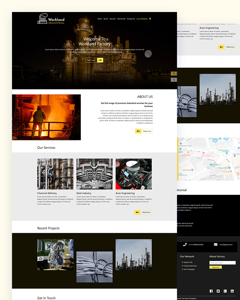This screenshot has height=300, width=240.
Task: Click the Adopt A Pet network link
Action: point(188,262)
